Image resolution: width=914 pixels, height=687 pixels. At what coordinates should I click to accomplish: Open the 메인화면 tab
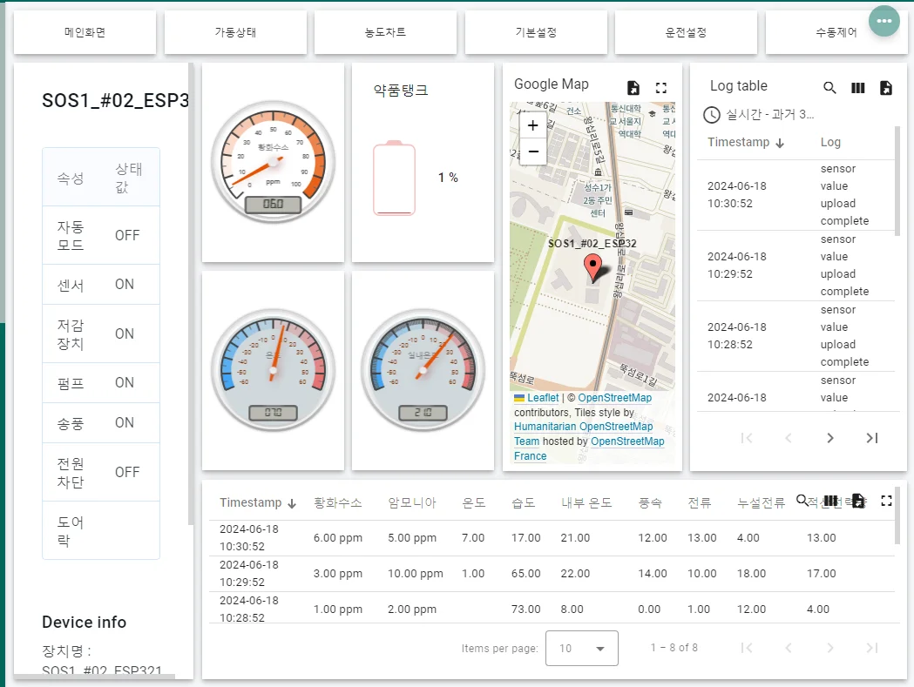[85, 32]
